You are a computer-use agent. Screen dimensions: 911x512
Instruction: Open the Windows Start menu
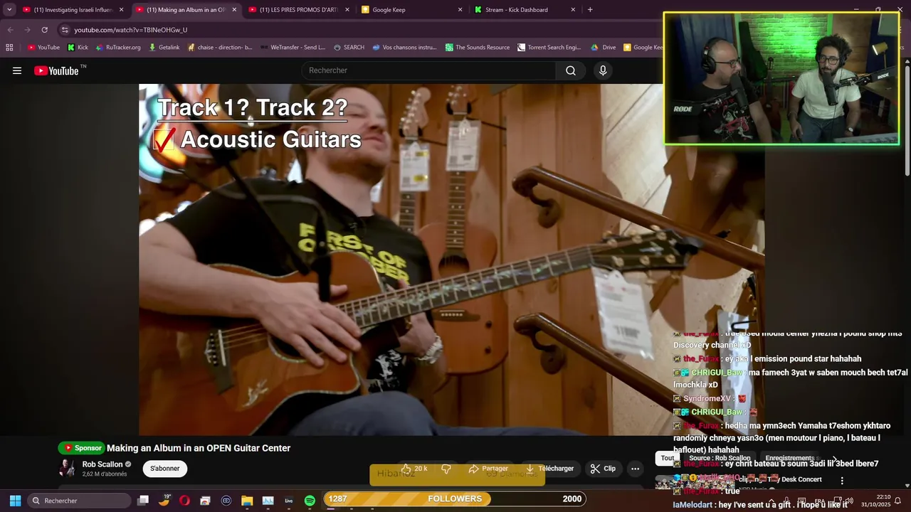(x=15, y=501)
